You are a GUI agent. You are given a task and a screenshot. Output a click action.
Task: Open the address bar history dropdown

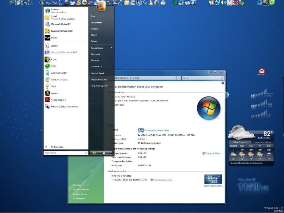175,78
